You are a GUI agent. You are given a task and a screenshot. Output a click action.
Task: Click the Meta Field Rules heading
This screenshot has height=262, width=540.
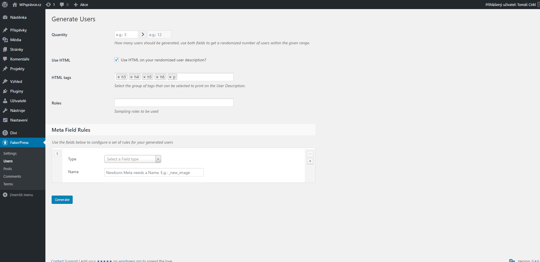click(71, 130)
